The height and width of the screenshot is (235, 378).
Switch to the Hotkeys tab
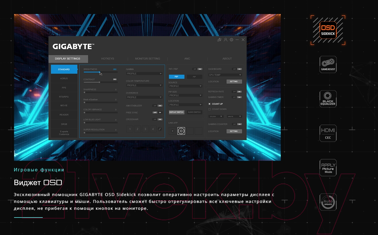[x=108, y=59]
